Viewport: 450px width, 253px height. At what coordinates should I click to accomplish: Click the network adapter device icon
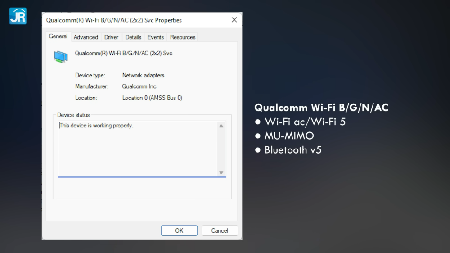[x=61, y=57]
